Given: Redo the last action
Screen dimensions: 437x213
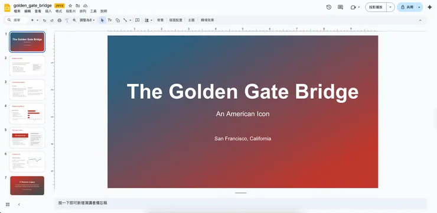Looking at the screenshot, I should click(52, 20).
